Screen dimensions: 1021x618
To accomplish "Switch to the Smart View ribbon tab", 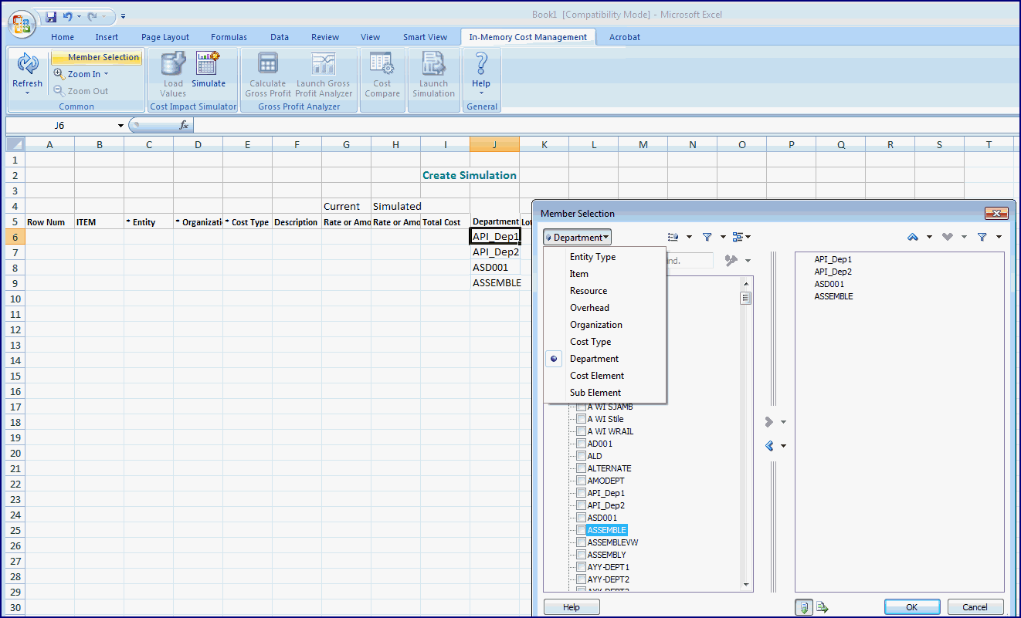I will [425, 37].
